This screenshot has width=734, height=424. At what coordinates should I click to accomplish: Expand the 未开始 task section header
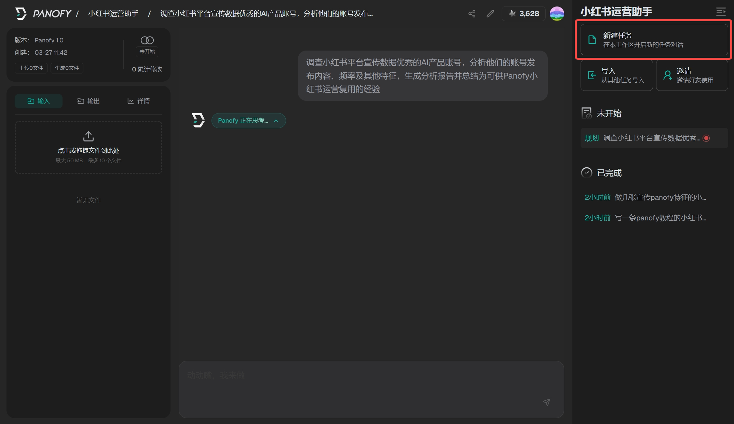[609, 113]
